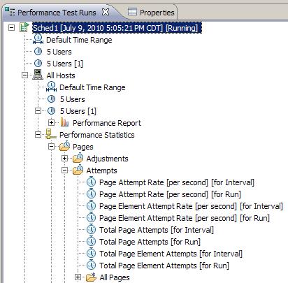The height and width of the screenshot is (283, 288).
Task: Select Total Page Attempts [for Run] counter
Action: 150,242
